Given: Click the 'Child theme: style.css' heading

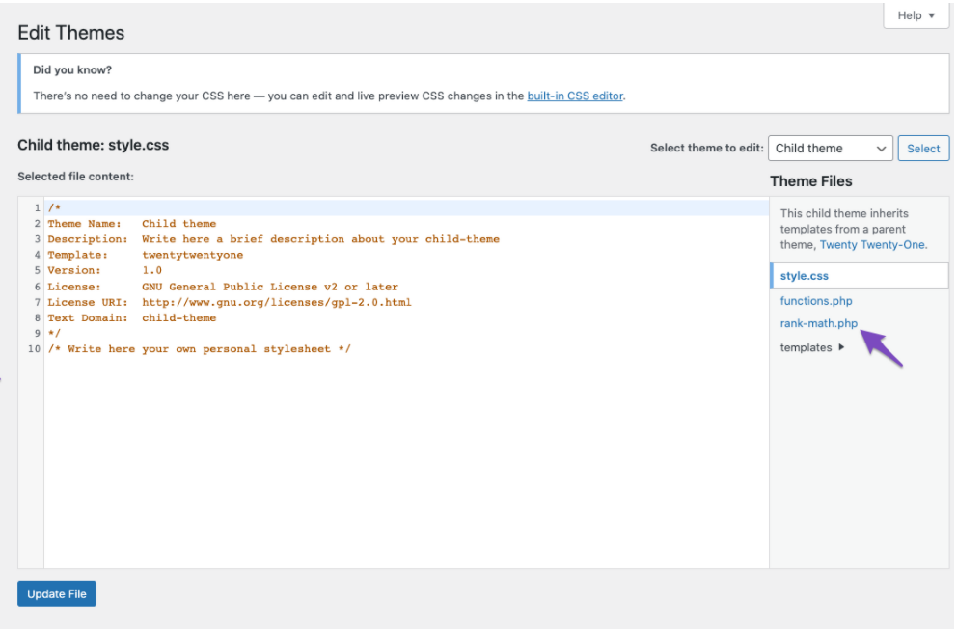Looking at the screenshot, I should click(x=94, y=146).
